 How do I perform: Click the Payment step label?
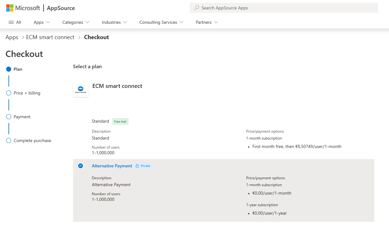coord(22,117)
